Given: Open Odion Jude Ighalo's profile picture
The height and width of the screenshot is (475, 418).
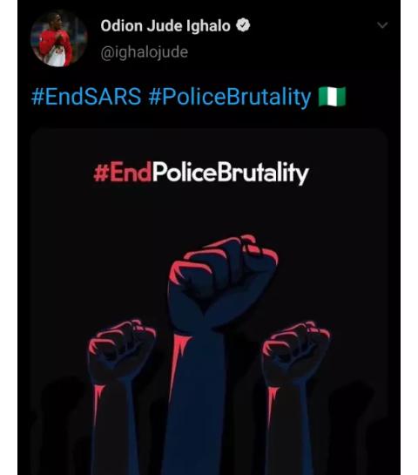Looking at the screenshot, I should tap(58, 38).
